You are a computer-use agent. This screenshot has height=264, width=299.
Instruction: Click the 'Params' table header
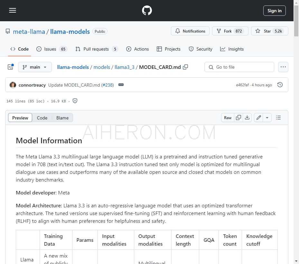pyautogui.click(x=85, y=240)
